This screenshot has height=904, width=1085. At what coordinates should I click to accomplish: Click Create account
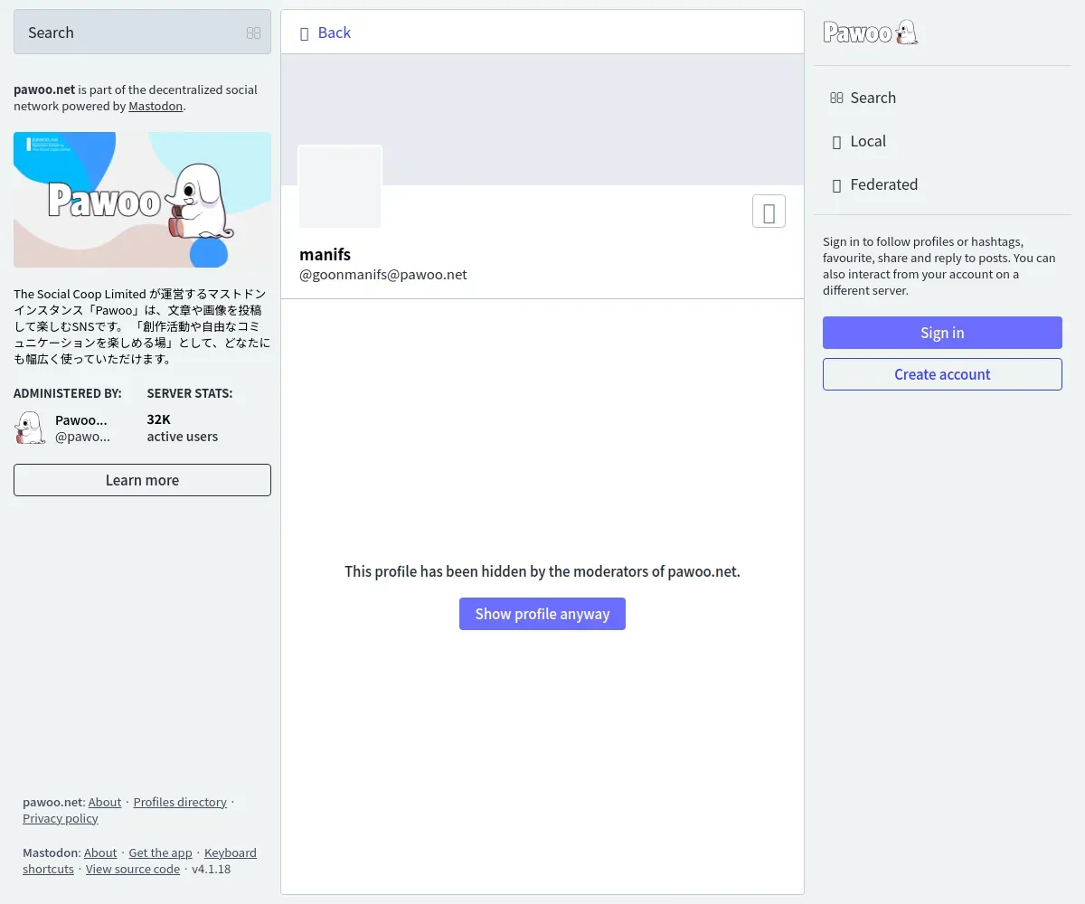coord(942,374)
